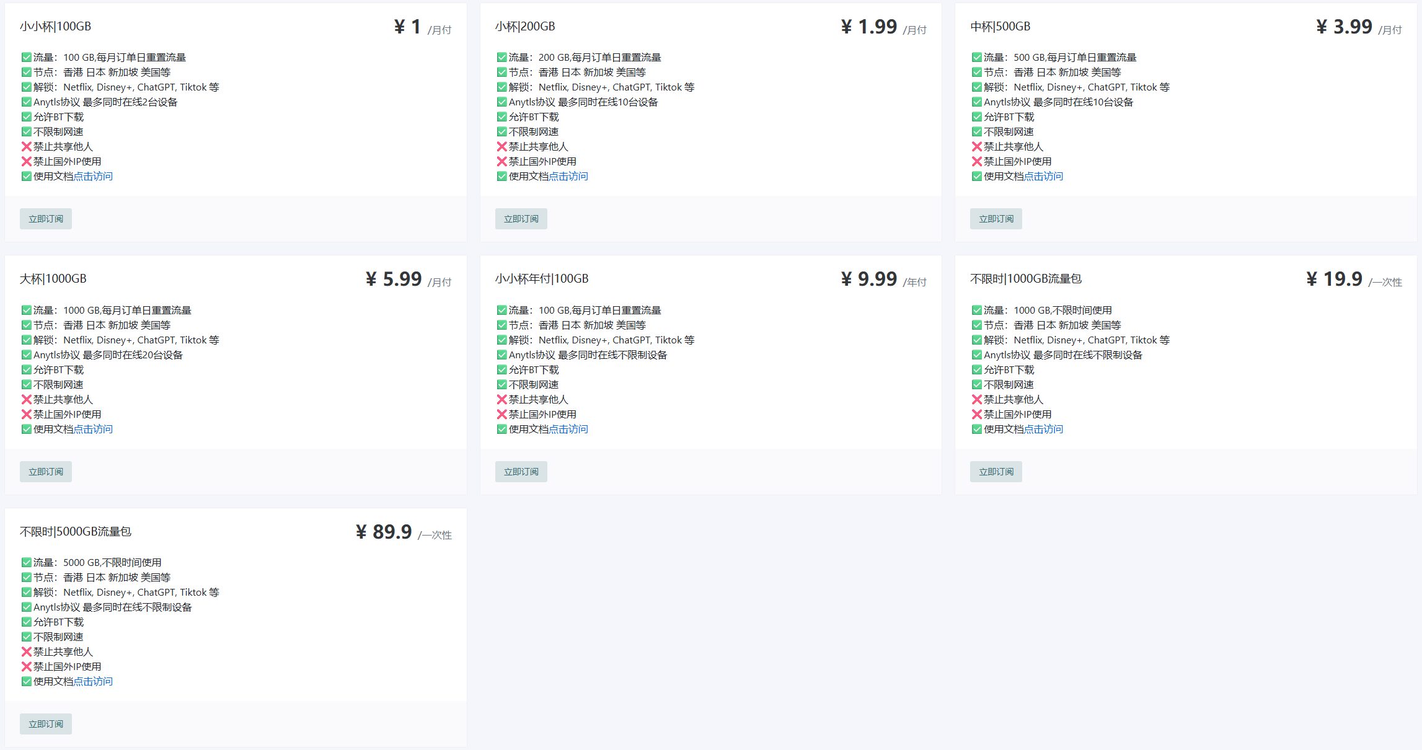The width and height of the screenshot is (1422, 750).
Task: Click red X beside 禁止共享他人 in 中杯|500GB card
Action: coord(976,147)
